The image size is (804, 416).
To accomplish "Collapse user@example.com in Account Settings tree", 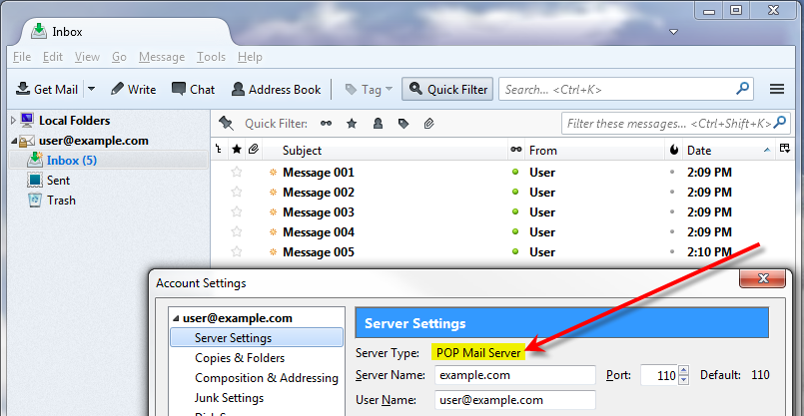I will coord(177,318).
